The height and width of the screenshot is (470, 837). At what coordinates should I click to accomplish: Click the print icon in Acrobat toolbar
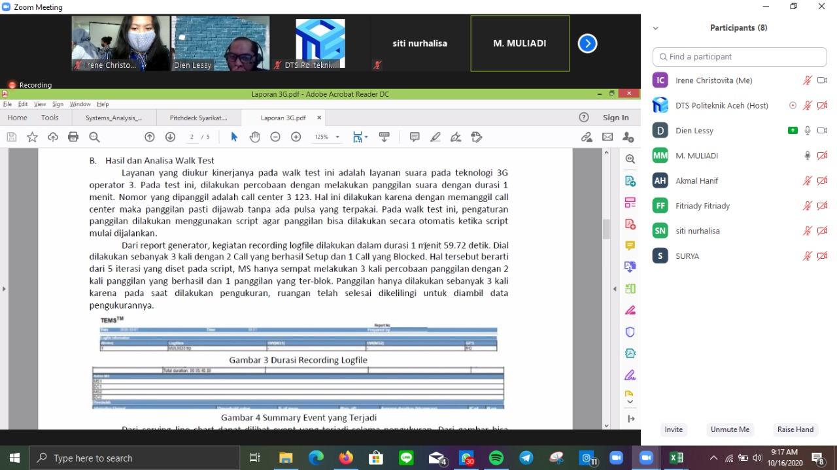73,137
